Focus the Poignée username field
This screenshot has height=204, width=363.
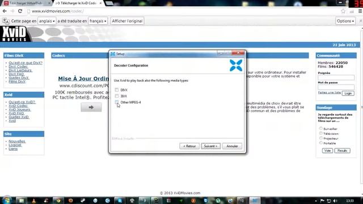point(336,78)
